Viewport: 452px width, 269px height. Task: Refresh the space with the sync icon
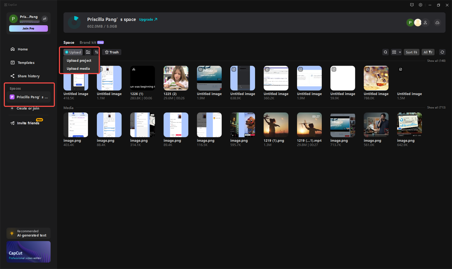pyautogui.click(x=442, y=52)
